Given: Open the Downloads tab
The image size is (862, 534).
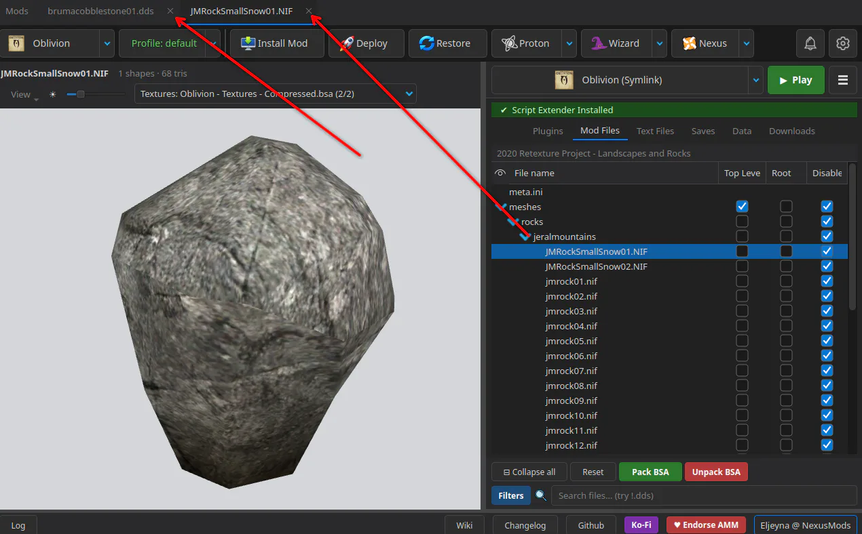Looking at the screenshot, I should [791, 131].
